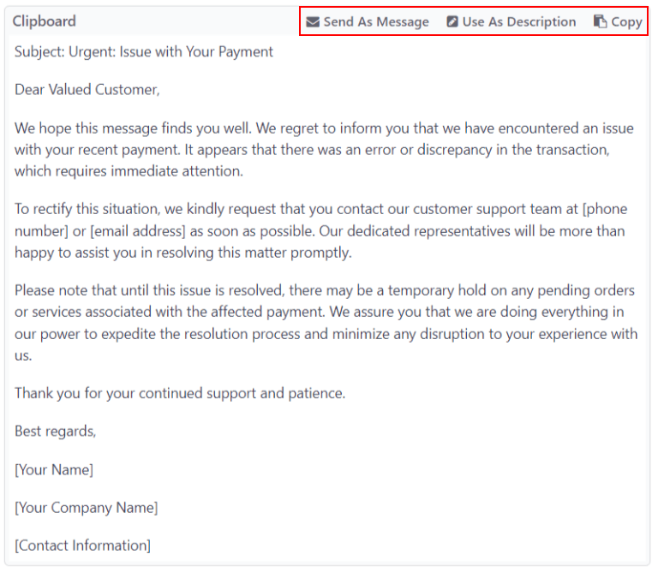This screenshot has height=572, width=658.
Task: Choose the Use As Description button label
Action: (x=519, y=22)
